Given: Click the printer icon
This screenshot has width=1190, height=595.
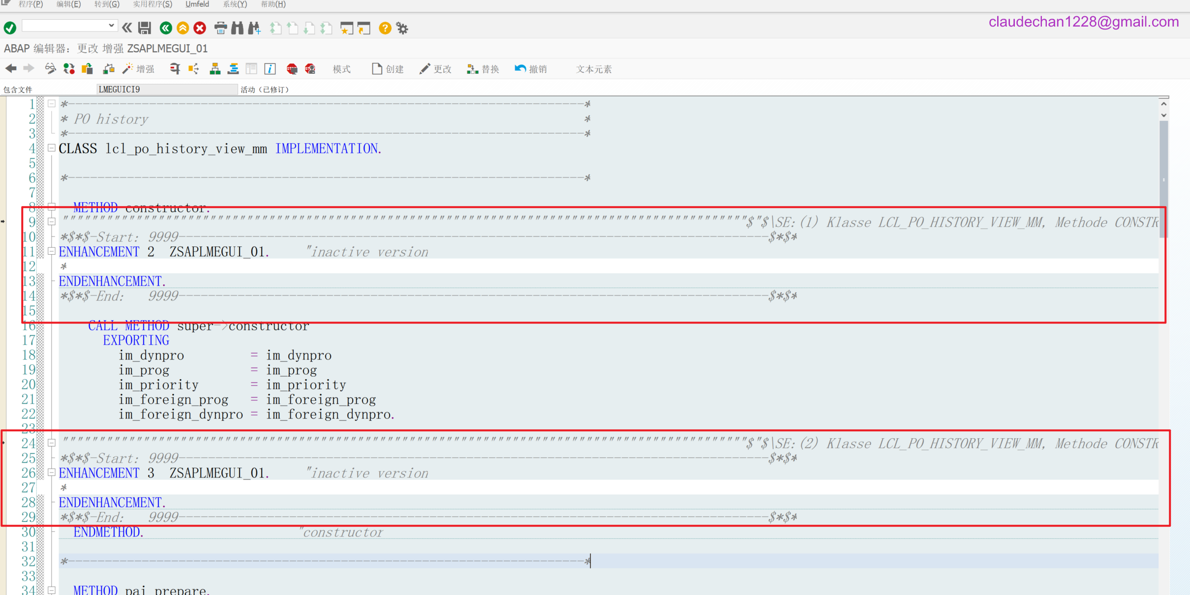Looking at the screenshot, I should tap(220, 28).
